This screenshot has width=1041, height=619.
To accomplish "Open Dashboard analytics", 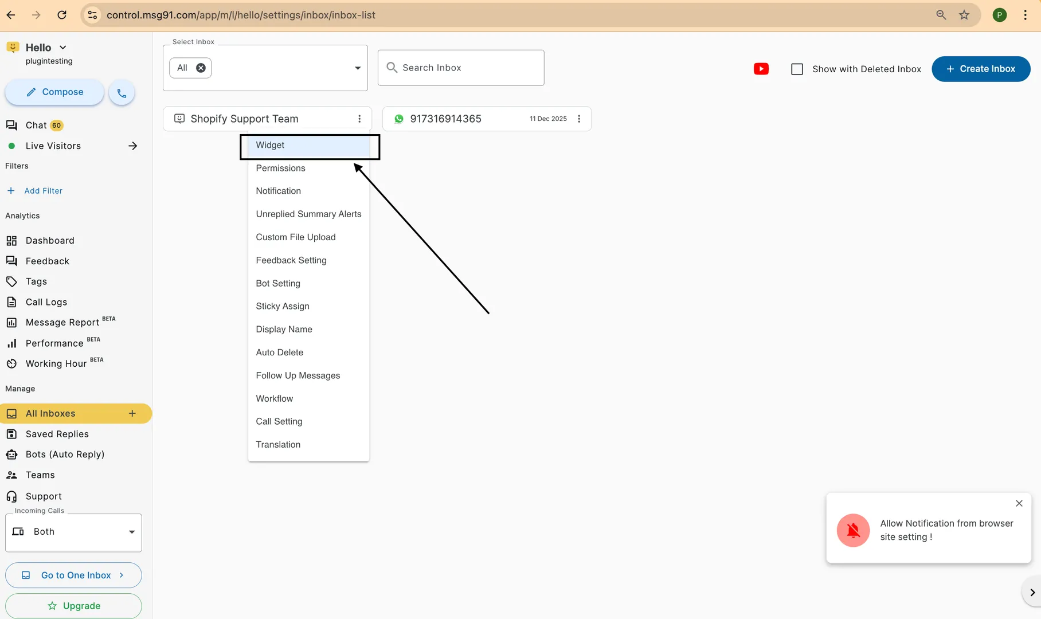I will pos(49,240).
